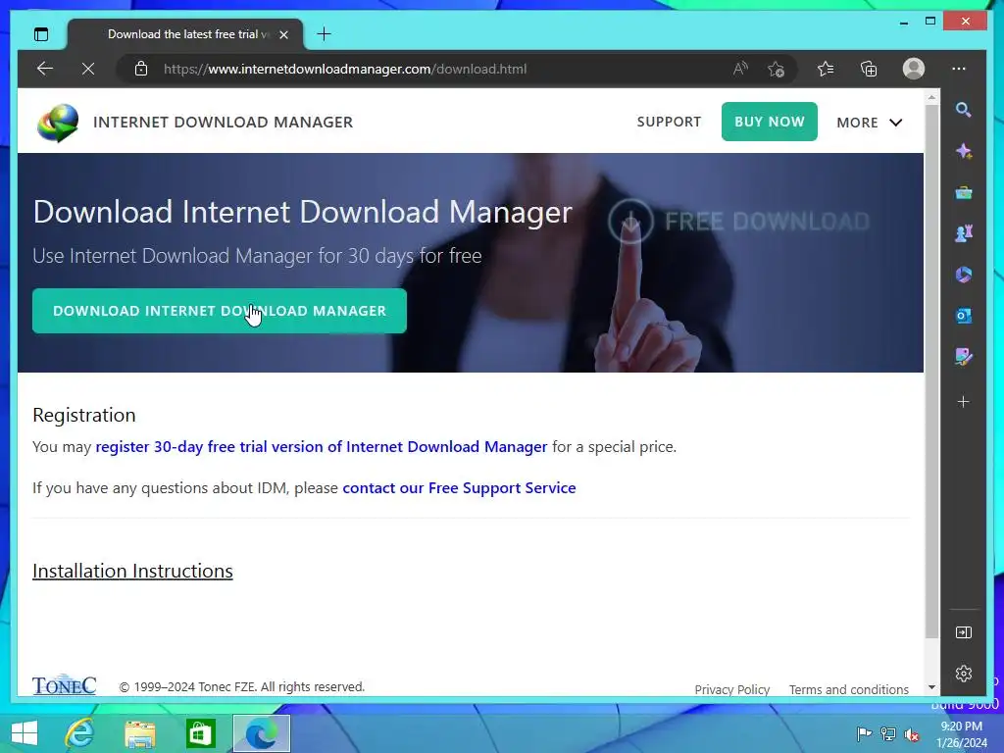Click Microsoft Edge taskbar icon

coord(261,733)
